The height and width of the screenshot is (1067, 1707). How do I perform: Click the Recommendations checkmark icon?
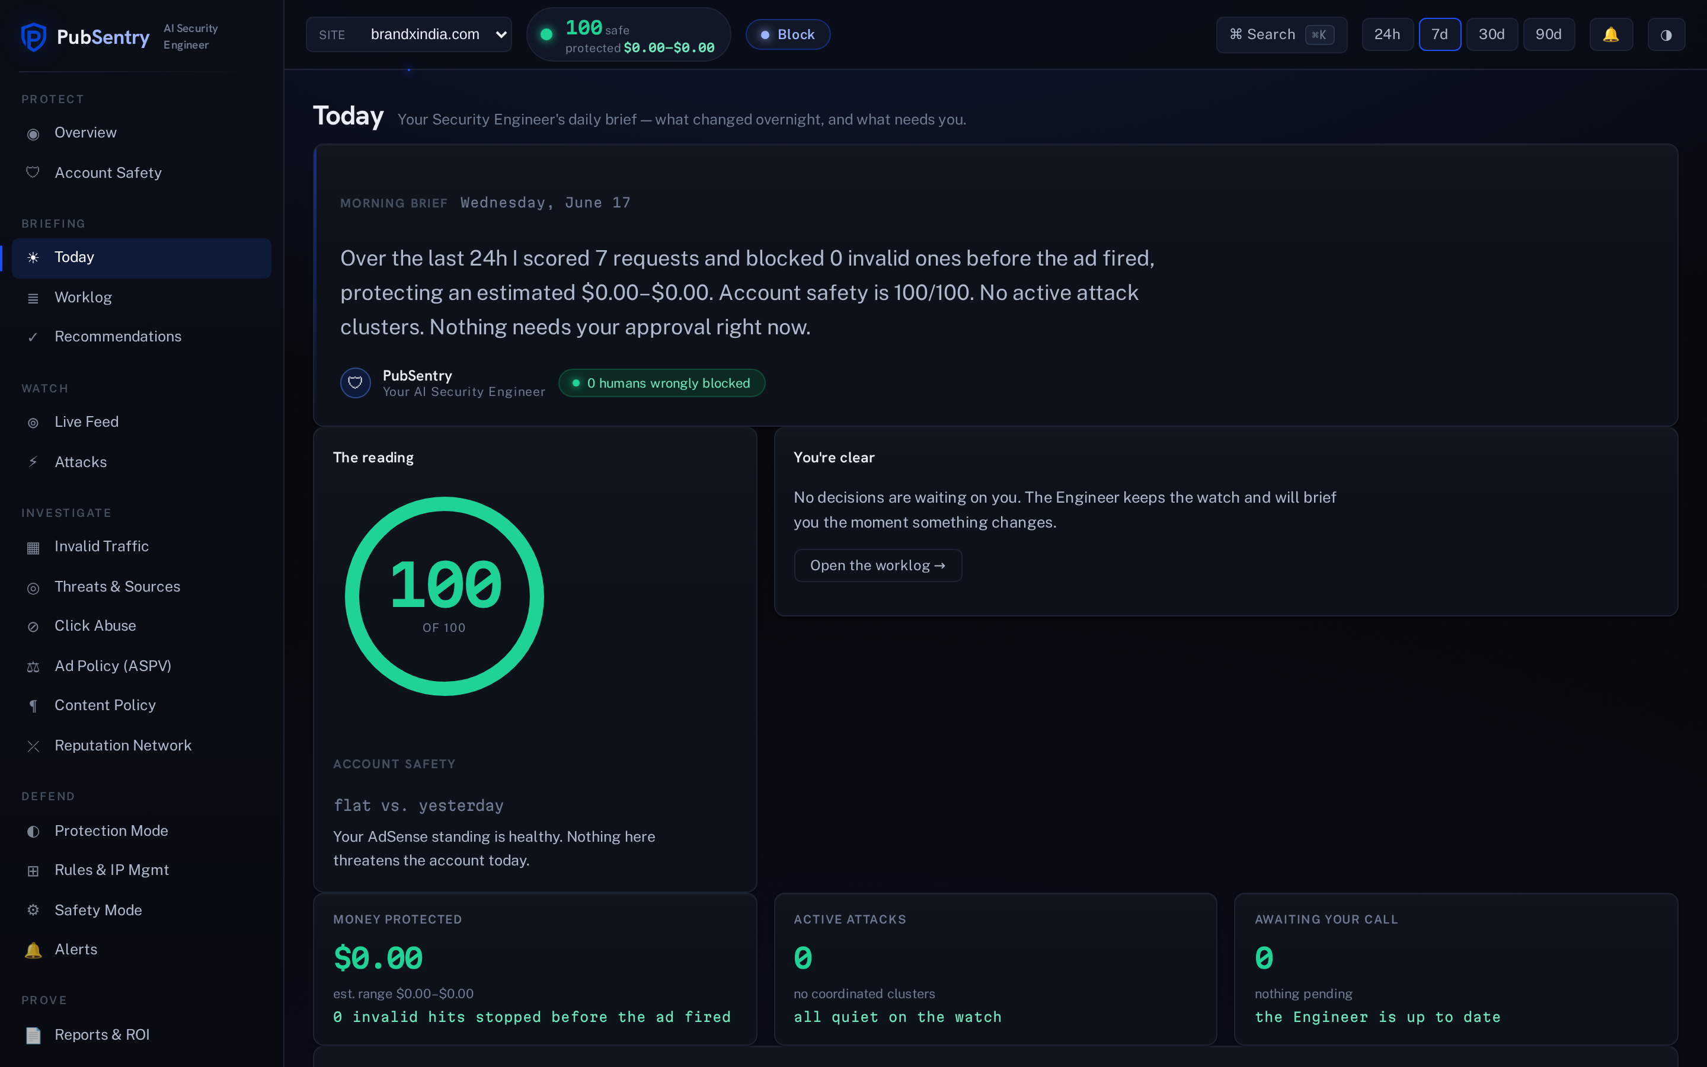coord(33,337)
